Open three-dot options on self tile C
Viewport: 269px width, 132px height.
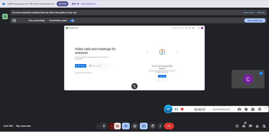coord(261,73)
